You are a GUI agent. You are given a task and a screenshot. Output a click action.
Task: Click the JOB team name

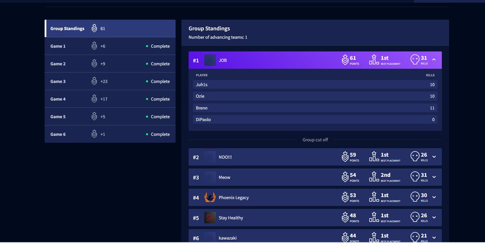coord(223,60)
